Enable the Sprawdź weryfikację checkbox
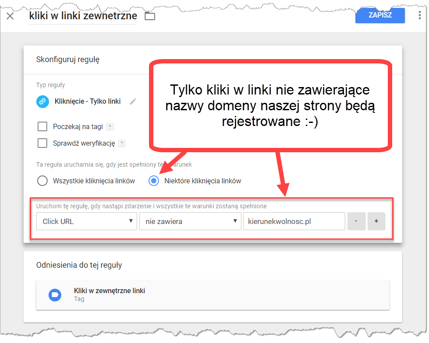The width and height of the screenshot is (429, 343). click(x=43, y=143)
